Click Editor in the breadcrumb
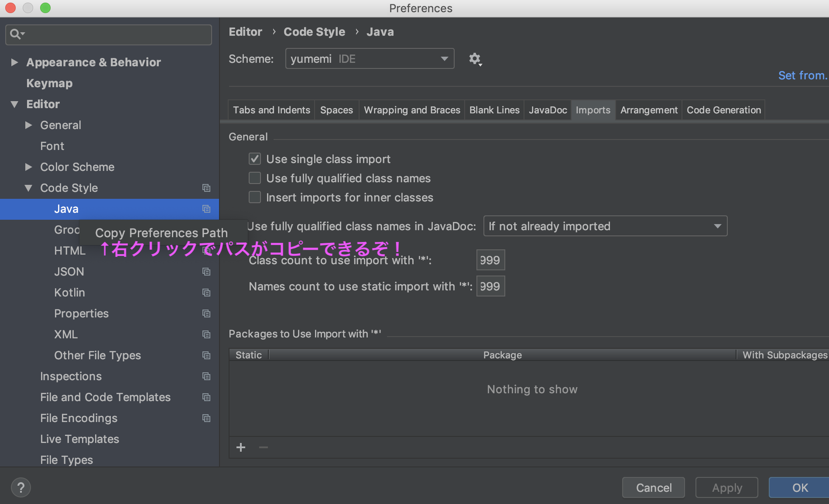The width and height of the screenshot is (829, 504). click(x=245, y=32)
